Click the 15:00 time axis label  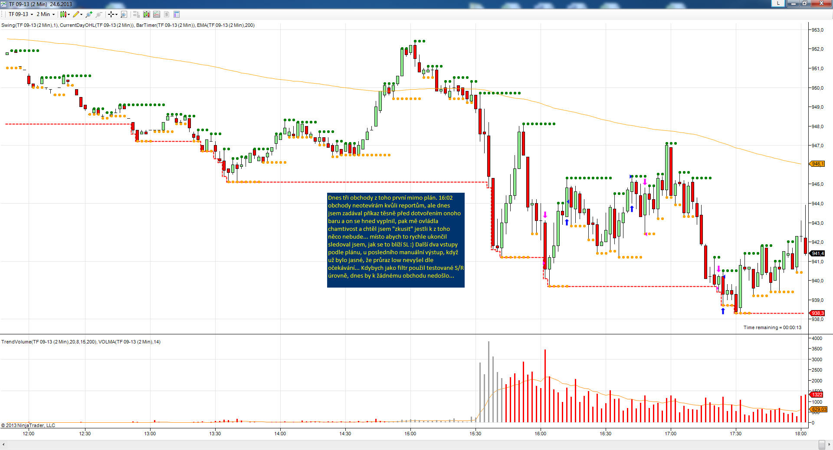[x=410, y=434]
